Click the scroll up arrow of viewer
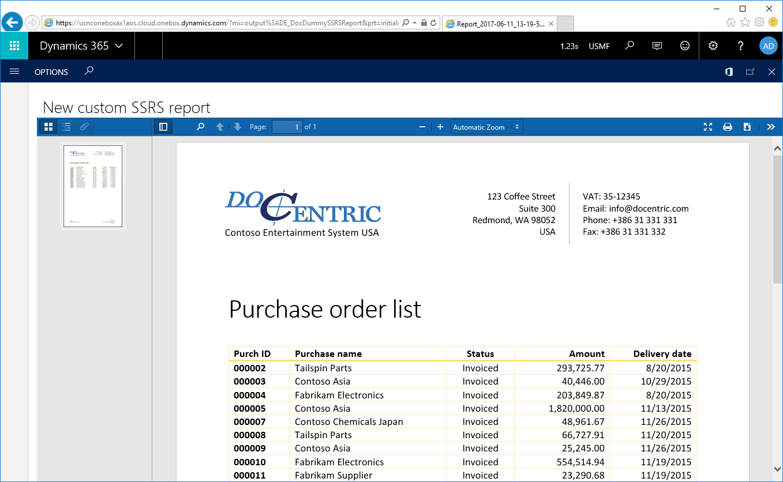The height and width of the screenshot is (482, 783). 777,149
